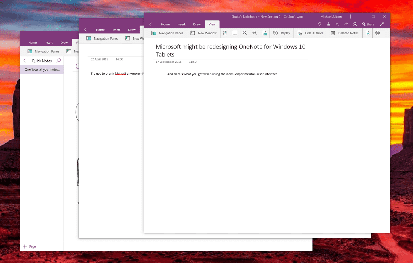The height and width of the screenshot is (263, 413).
Task: Open the sync error warning triangle icon
Action: (x=328, y=24)
